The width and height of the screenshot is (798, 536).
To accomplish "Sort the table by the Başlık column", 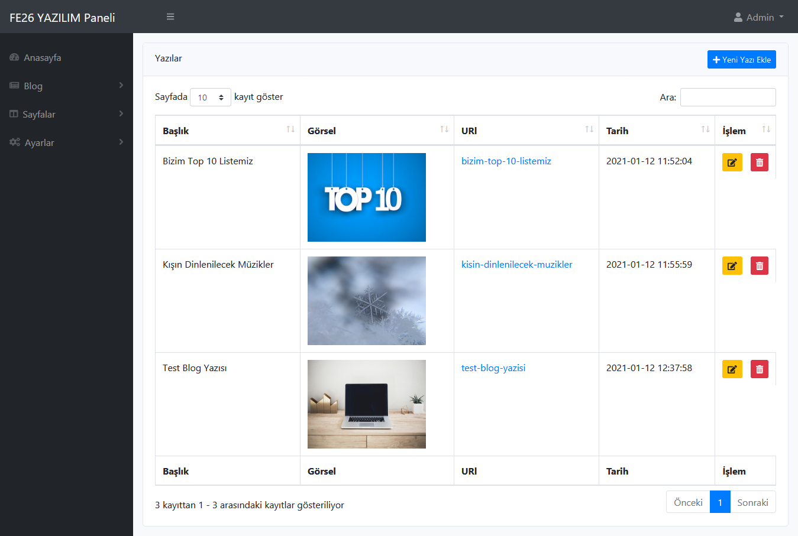I will (228, 131).
